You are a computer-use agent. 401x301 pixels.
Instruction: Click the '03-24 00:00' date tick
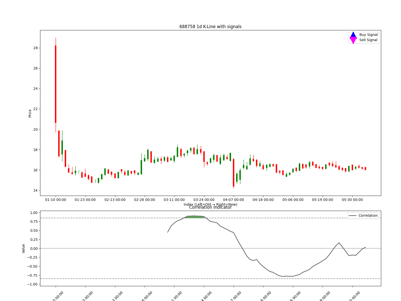pyautogui.click(x=204, y=200)
